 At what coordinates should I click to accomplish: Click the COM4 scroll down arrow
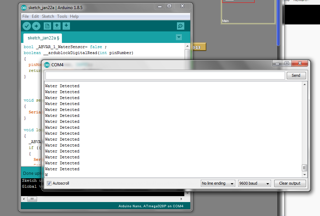point(305,175)
